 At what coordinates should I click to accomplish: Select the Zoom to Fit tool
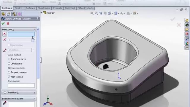tap(92, 13)
